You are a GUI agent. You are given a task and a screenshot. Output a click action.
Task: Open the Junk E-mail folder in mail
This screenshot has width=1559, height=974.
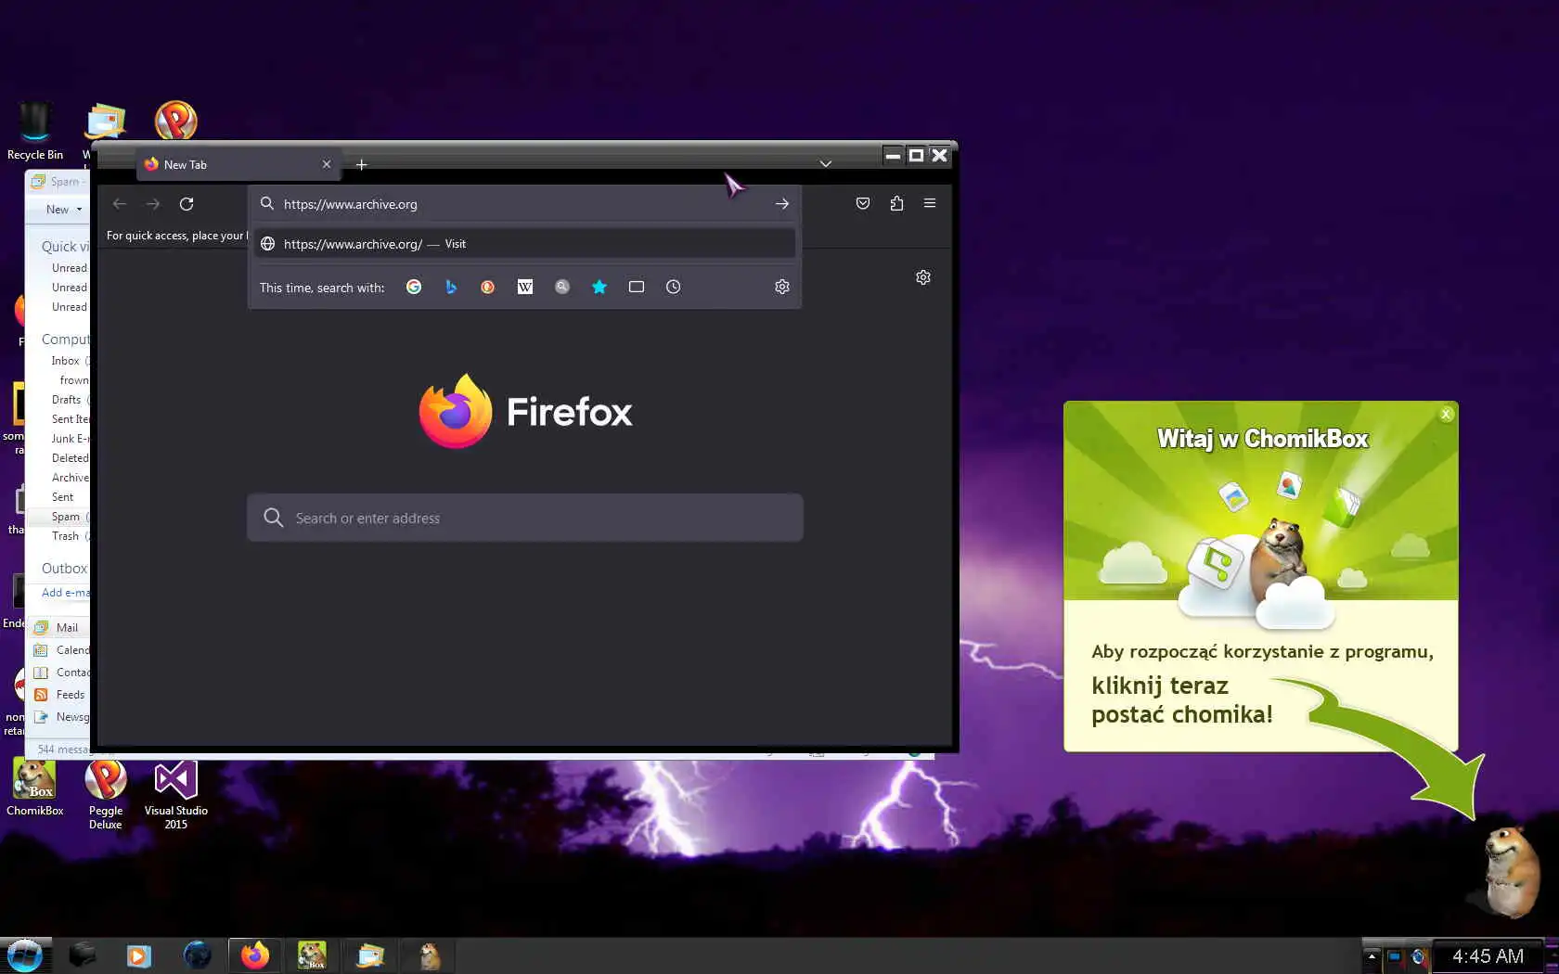[x=71, y=439]
